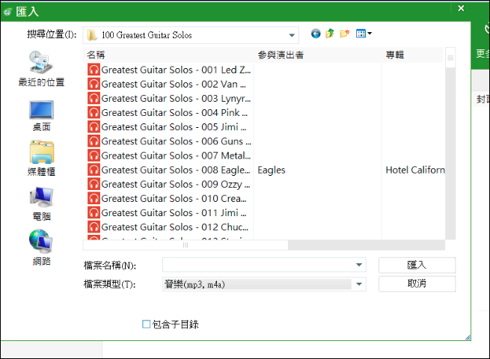Expand the 搜尋位置 folder dropdown
The width and height of the screenshot is (490, 359).
pos(292,35)
